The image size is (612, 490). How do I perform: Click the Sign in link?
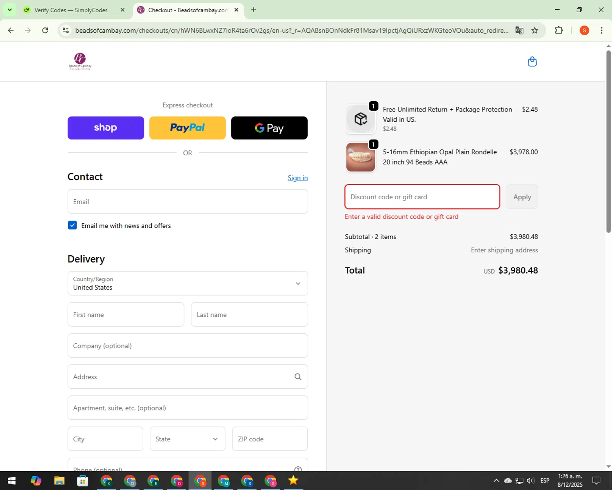(x=297, y=178)
